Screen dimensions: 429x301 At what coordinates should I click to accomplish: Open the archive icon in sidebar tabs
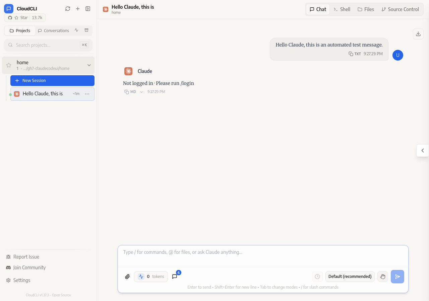point(86,30)
